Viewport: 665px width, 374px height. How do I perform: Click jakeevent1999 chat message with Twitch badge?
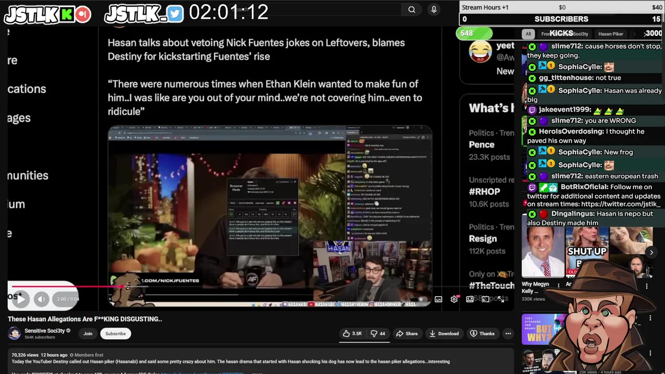point(576,110)
